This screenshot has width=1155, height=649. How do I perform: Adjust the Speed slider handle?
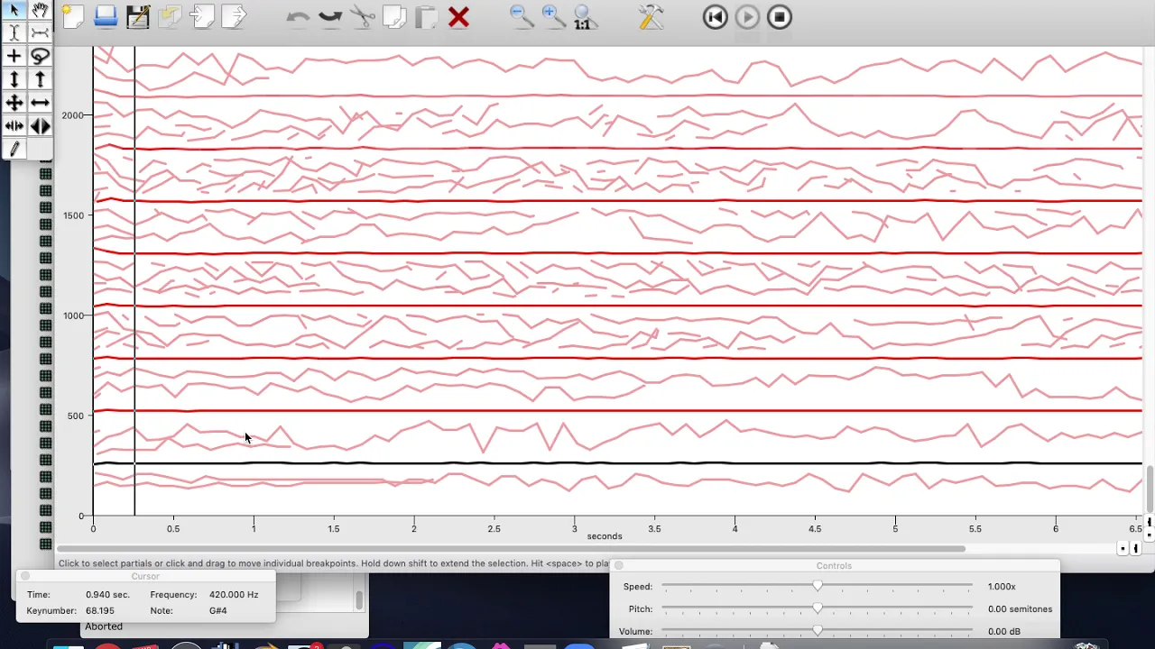[x=818, y=586]
